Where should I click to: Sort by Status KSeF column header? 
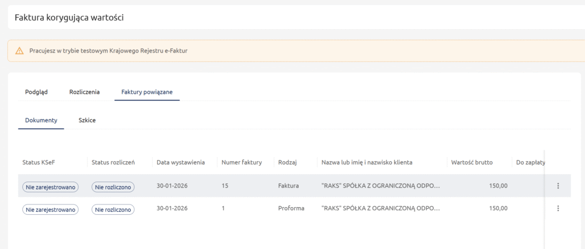(39, 162)
